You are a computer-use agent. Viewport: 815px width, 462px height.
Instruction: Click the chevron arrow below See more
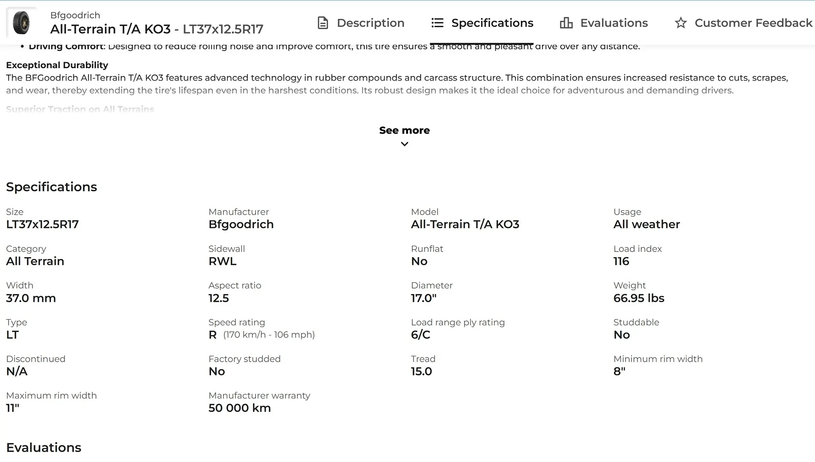404,144
